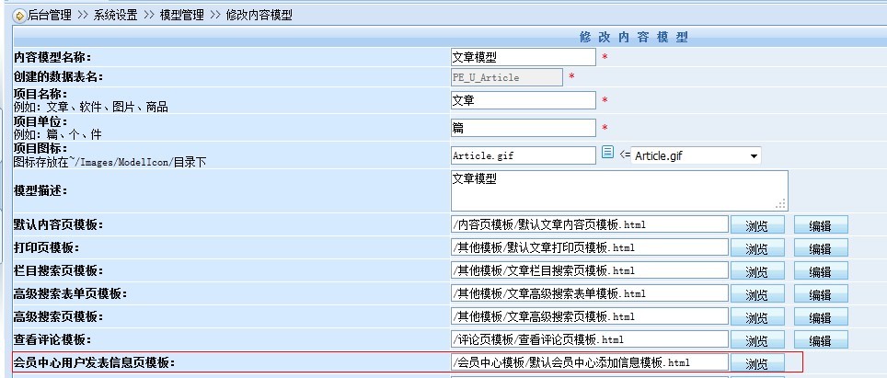Navigate to 模型管理 in the breadcrumb

(x=181, y=15)
